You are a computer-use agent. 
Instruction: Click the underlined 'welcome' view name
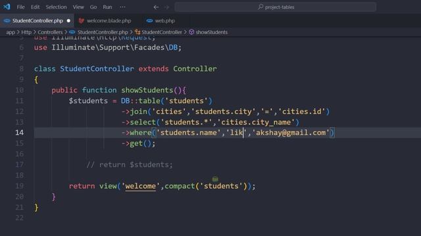140,186
